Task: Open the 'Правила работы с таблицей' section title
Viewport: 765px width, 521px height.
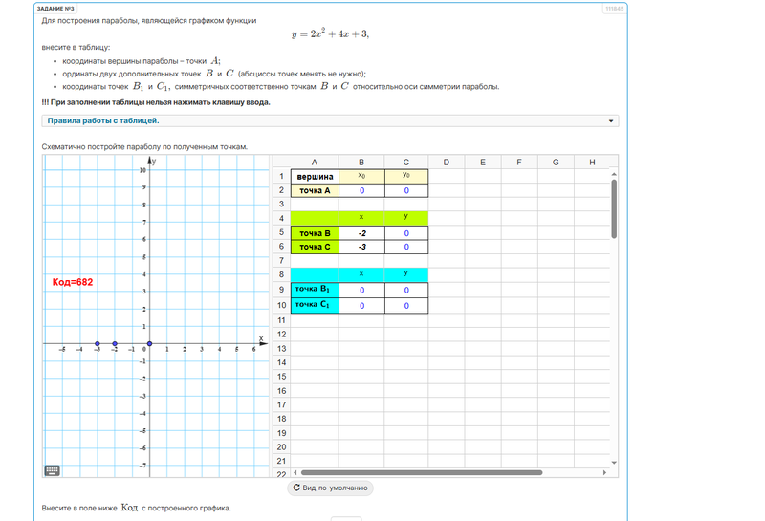Action: click(x=103, y=121)
